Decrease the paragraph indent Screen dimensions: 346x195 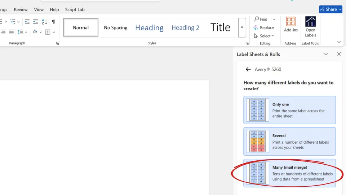pos(27,21)
